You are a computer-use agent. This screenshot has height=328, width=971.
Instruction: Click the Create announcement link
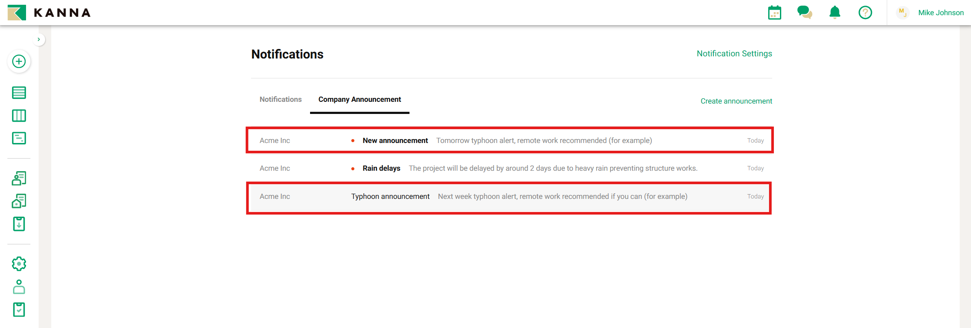736,101
